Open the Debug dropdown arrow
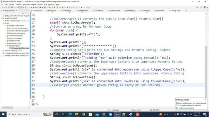Screen dimensions: 209x117 pos(33,7)
